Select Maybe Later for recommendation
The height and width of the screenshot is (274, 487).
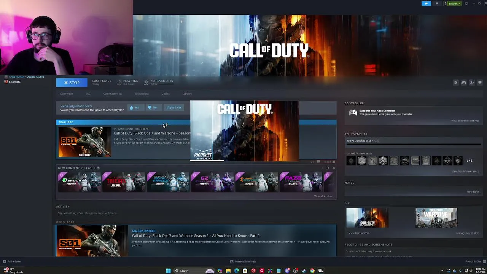click(173, 107)
